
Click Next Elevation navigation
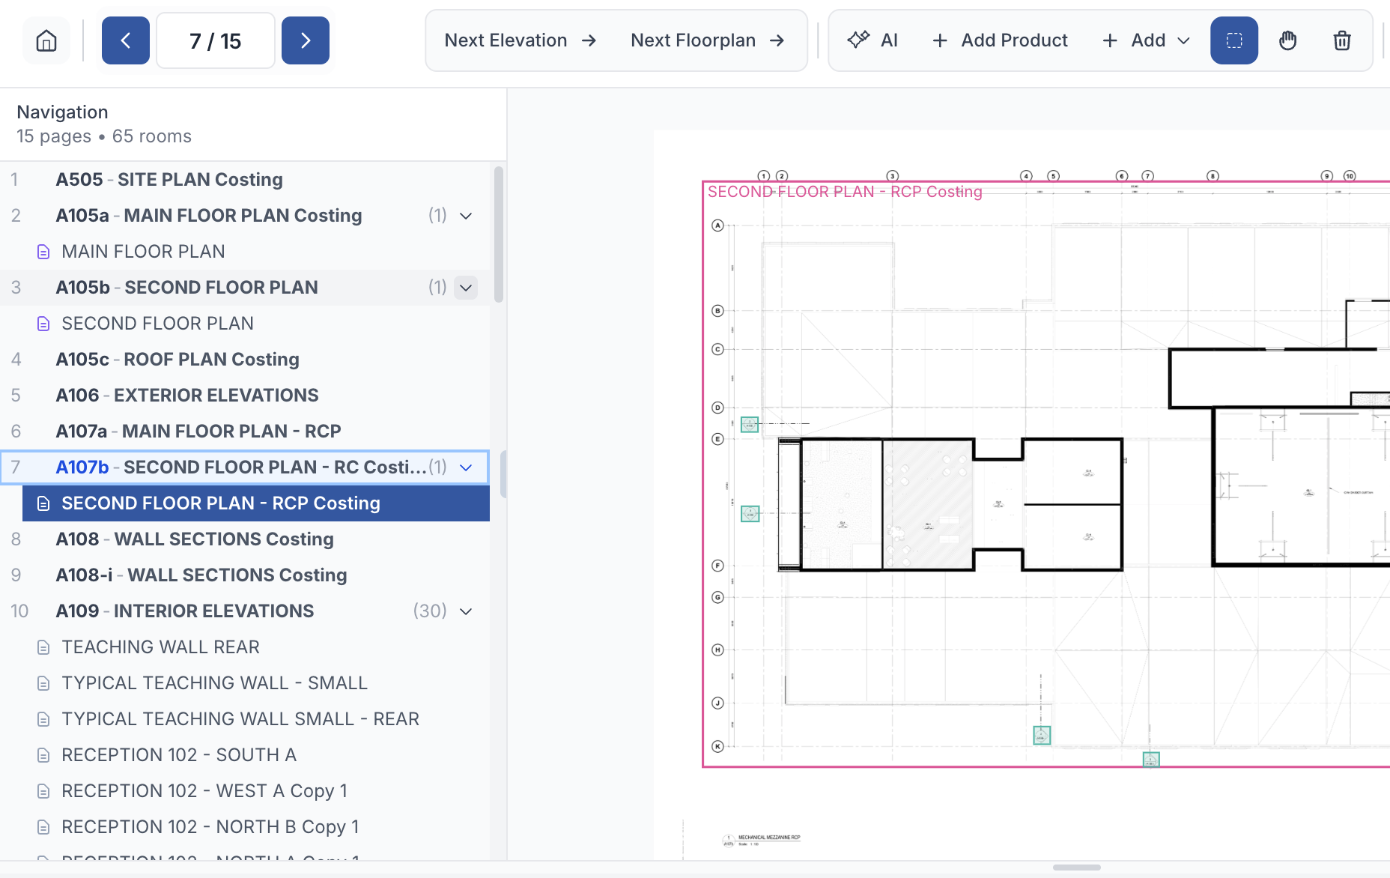(x=519, y=40)
